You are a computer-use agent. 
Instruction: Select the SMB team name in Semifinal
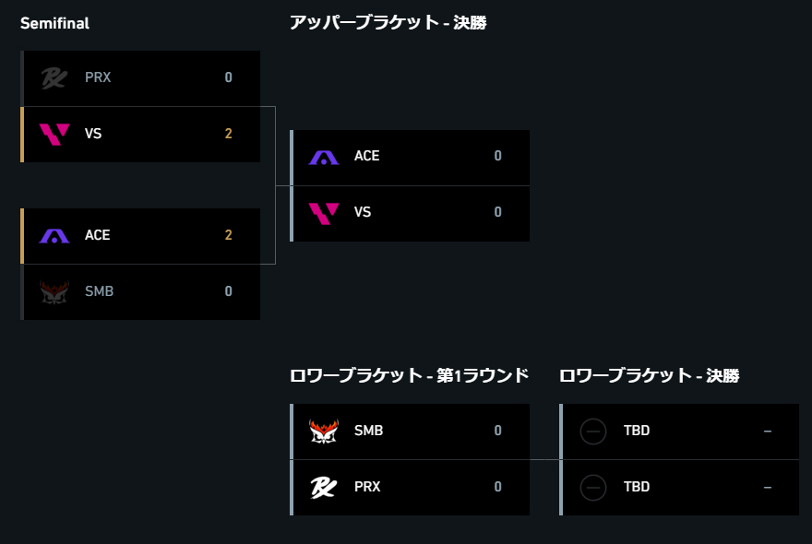(99, 291)
